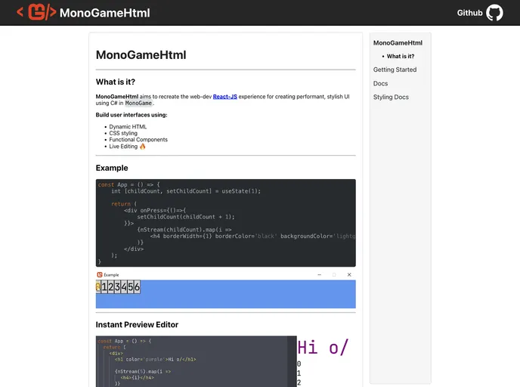Open the Styling Docs sidebar page

(391, 98)
